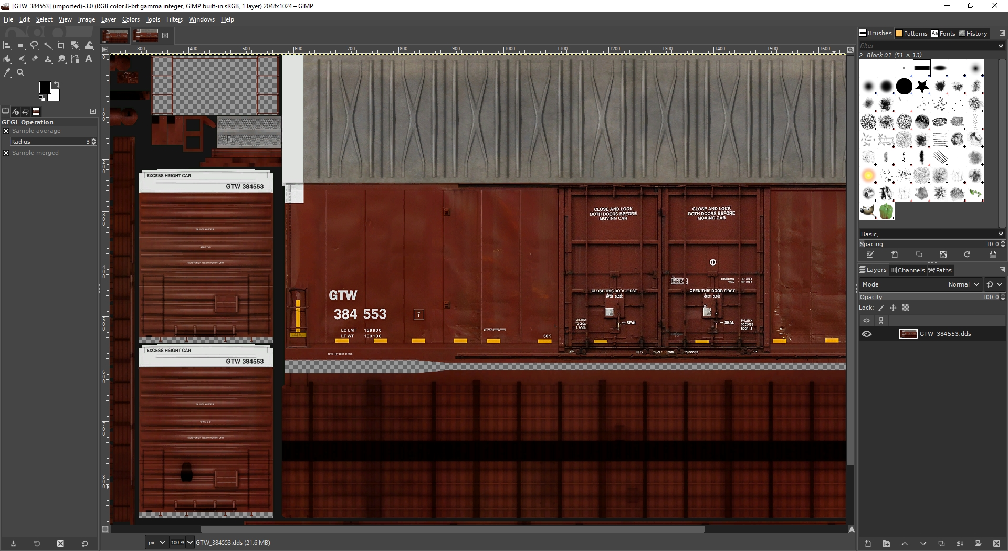Screen dimensions: 1008x551
Task: Switch to the History tab
Action: click(x=973, y=33)
